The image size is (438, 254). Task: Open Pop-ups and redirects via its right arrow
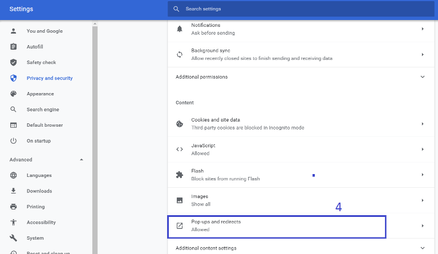click(x=423, y=226)
